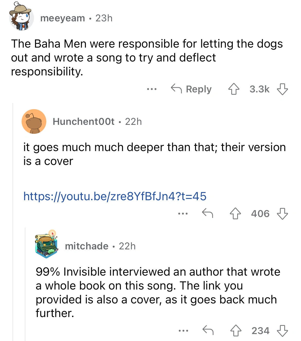This screenshot has width=301, height=341.
Task: Click reply arrow on mitchade's comment
Action: (x=208, y=330)
